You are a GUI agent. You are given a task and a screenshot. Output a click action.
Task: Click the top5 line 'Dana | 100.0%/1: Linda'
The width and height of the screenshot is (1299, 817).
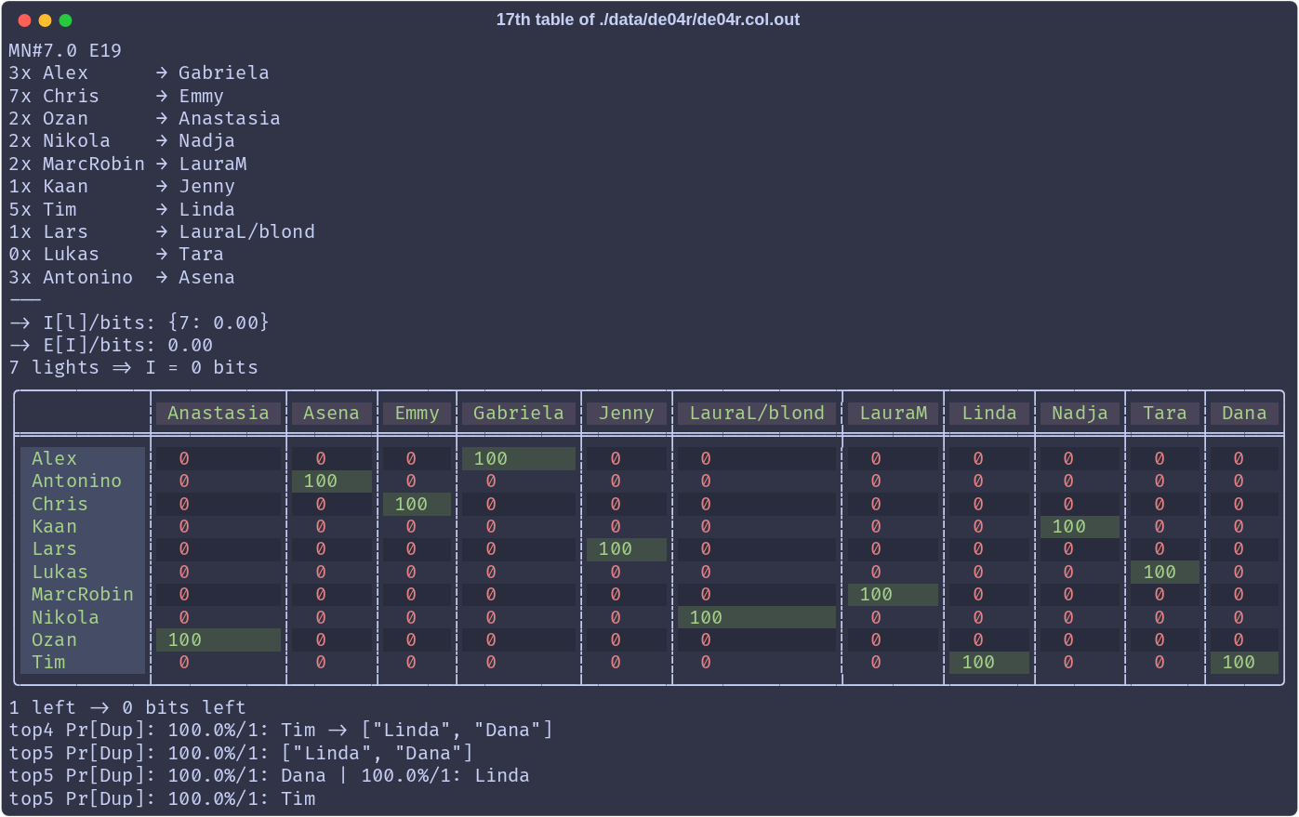270,775
